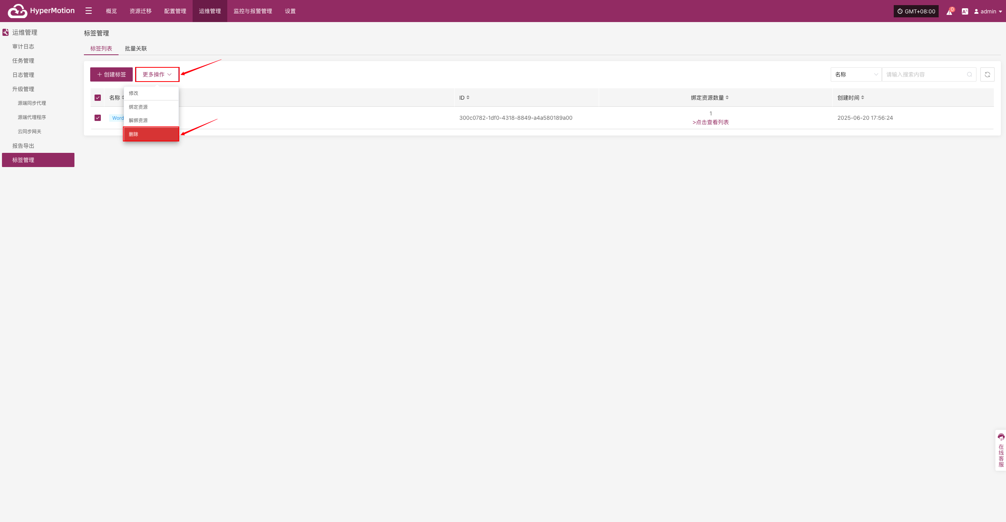Click the language switch icon
This screenshot has width=1006, height=522.
click(x=965, y=11)
